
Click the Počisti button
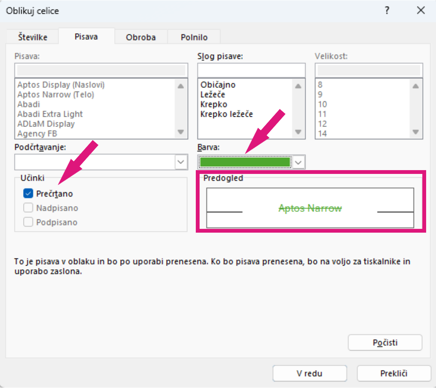[385, 343]
